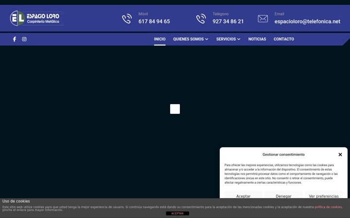This screenshot has width=350, height=218.
Task: Navigate to CONTACTO
Action: 284,39
